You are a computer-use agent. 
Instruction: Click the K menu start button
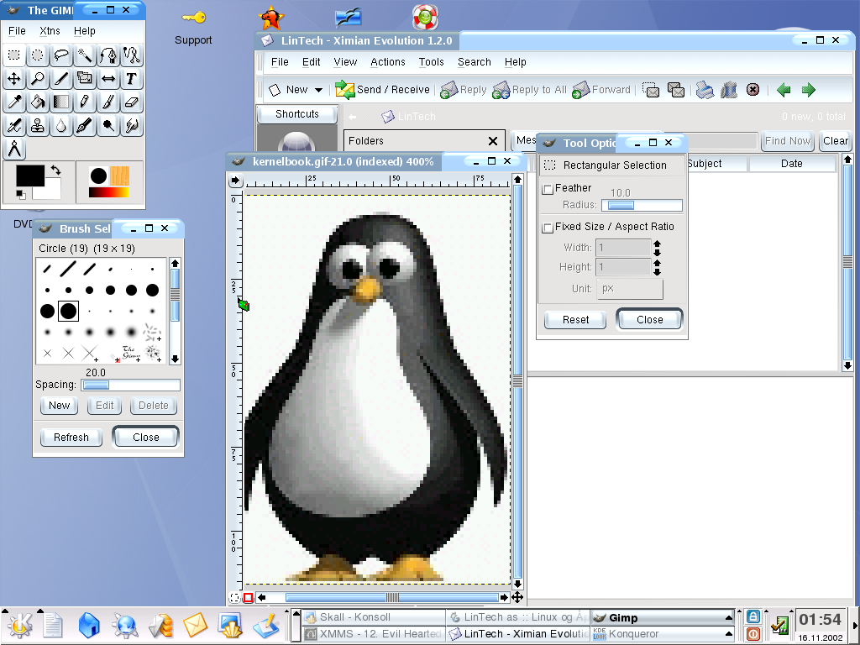click(x=19, y=625)
